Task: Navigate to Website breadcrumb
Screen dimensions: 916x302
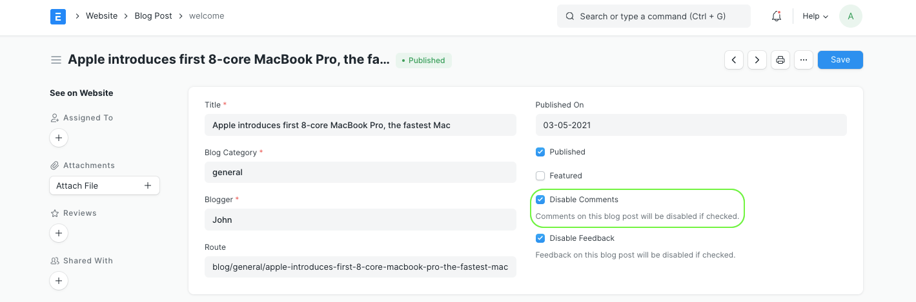Action: pos(101,16)
